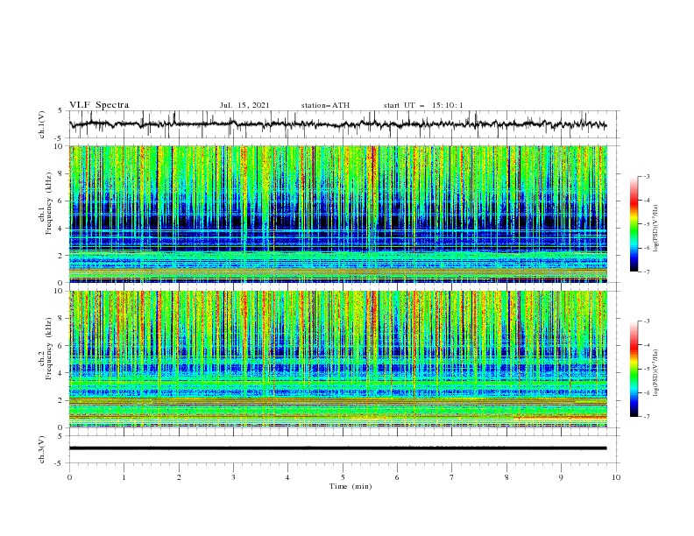Viewport: 694px width, 536px height.
Task: Click the '-5' tick on ch.1(V) axis
Action: click(x=60, y=138)
